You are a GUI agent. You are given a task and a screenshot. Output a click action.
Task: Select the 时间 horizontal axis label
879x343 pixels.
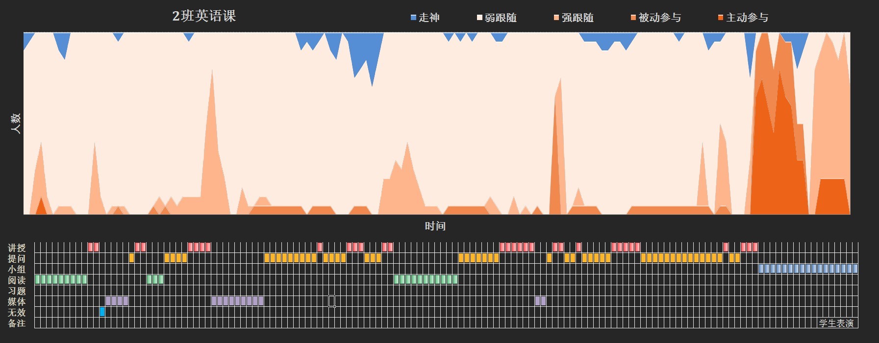point(435,226)
